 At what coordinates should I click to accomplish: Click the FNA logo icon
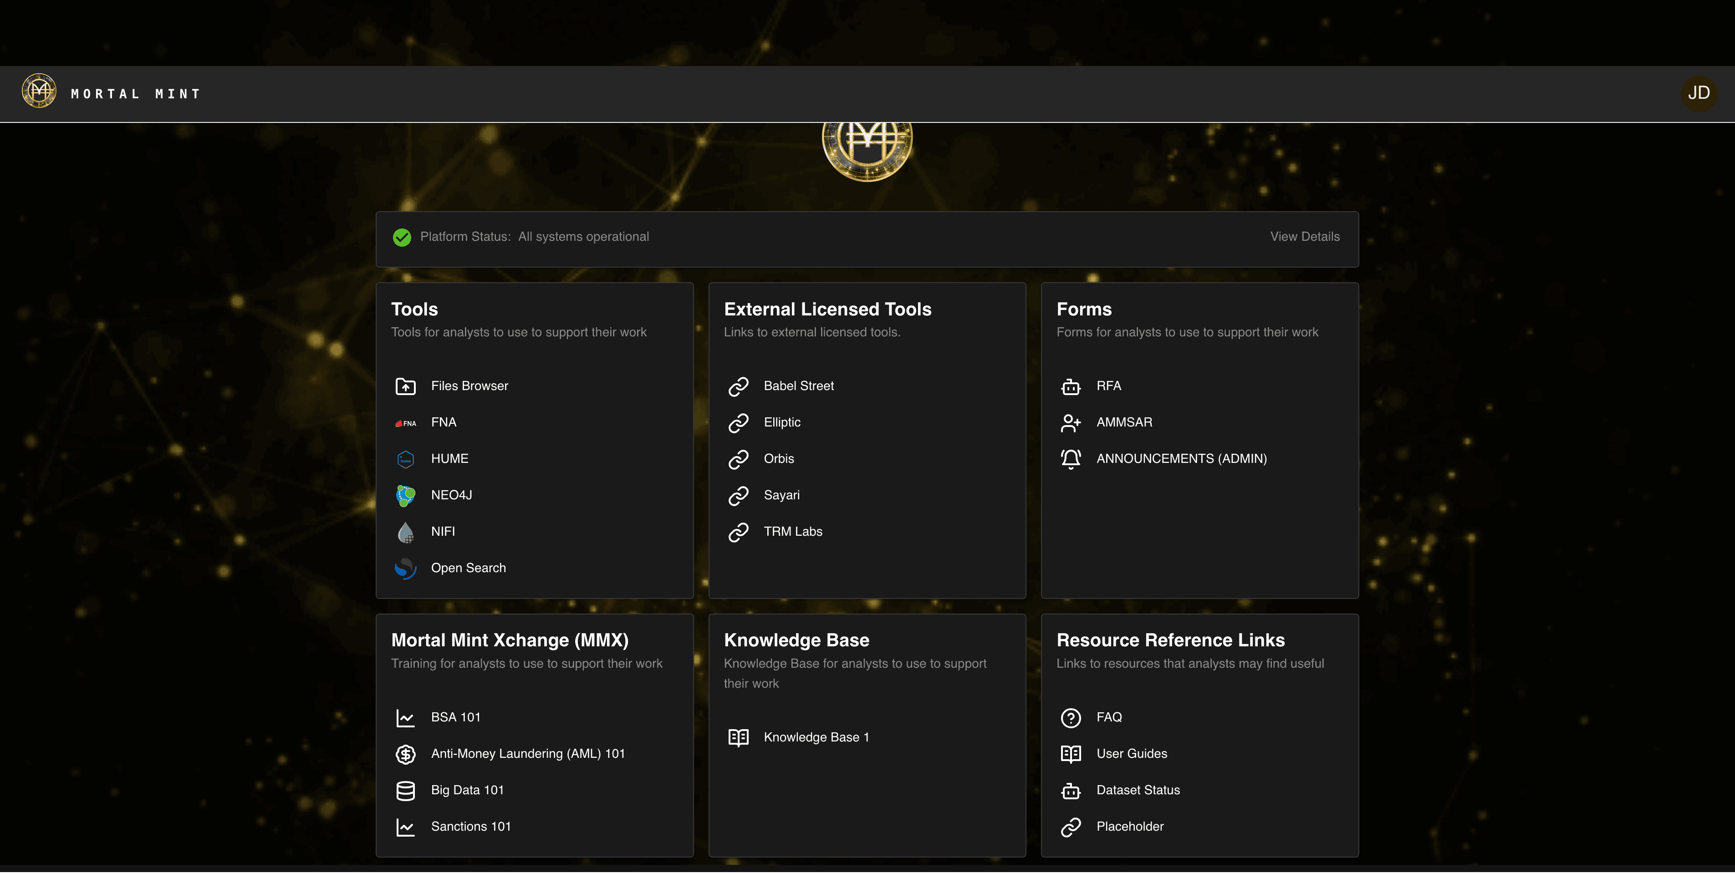(x=405, y=423)
